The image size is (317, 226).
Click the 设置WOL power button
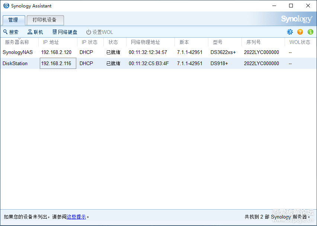pyautogui.click(x=99, y=32)
